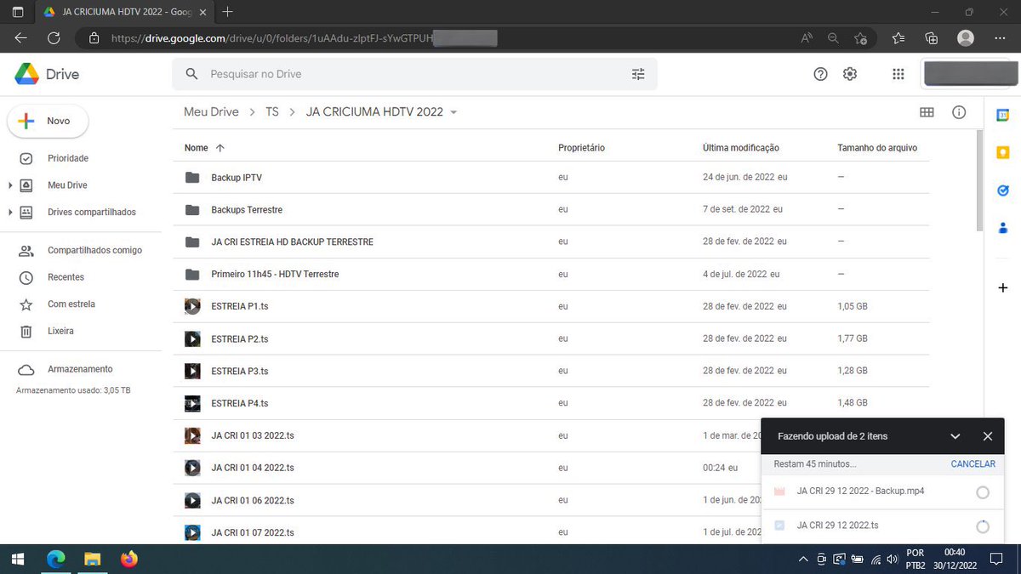This screenshot has width=1021, height=574.
Task: Open JA CRICIUMA HDTV 2022 folder dropdown
Action: tap(453, 112)
